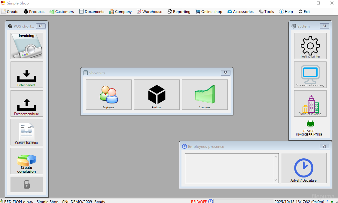The image size is (338, 203).
Task: Open Place of invoice settings
Action: pyautogui.click(x=310, y=103)
